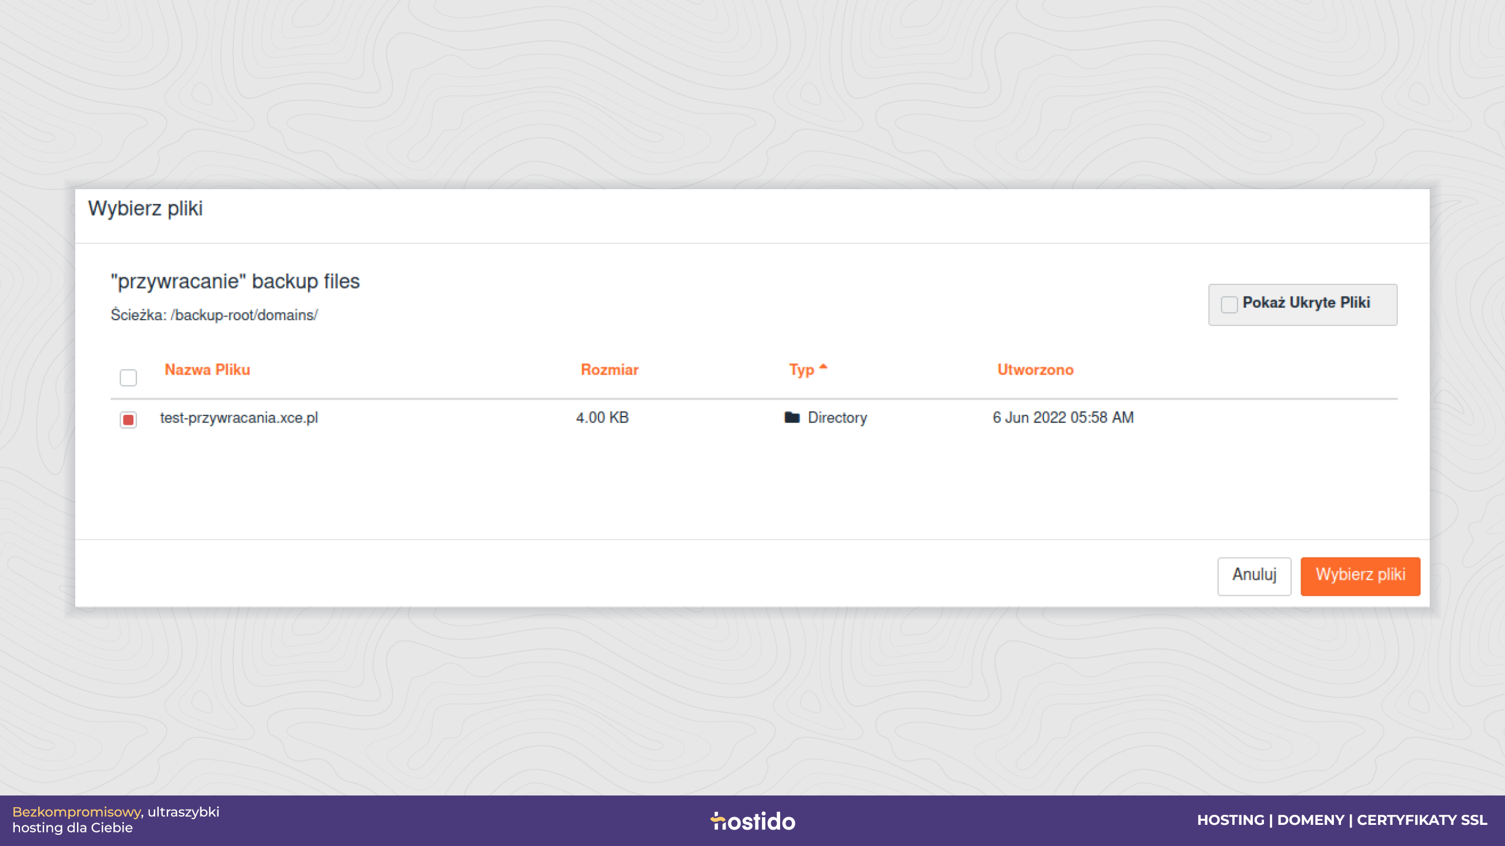Confirm with the orange Wybierz pliki button
The image size is (1505, 846).
coord(1360,576)
